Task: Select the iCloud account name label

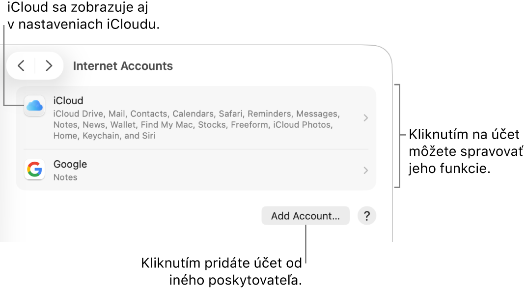Action: click(x=68, y=100)
